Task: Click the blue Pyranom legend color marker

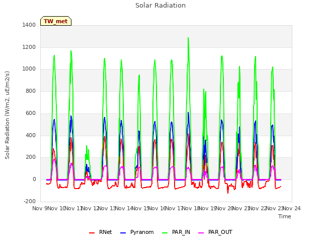Action: [x=123, y=233]
